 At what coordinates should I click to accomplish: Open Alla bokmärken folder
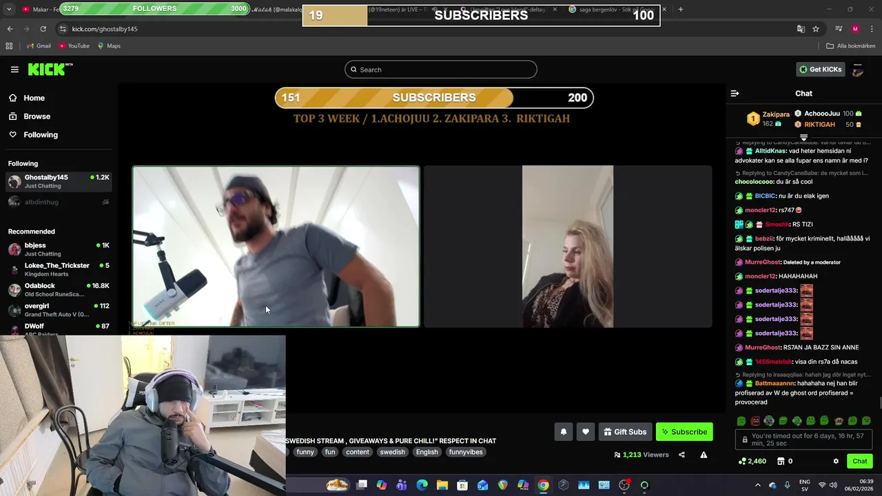[x=851, y=46]
